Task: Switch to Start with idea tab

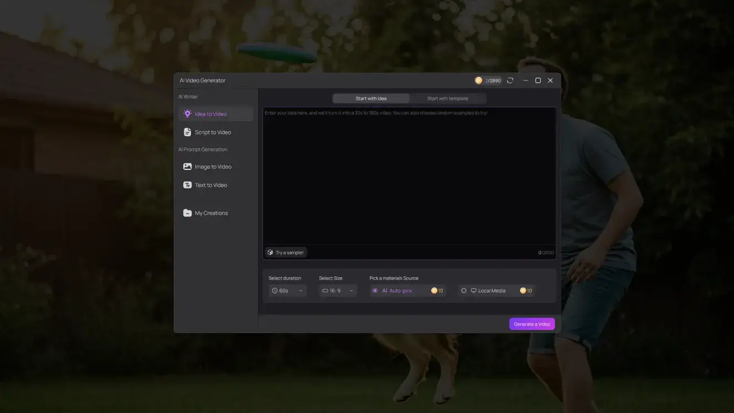Action: pos(371,99)
